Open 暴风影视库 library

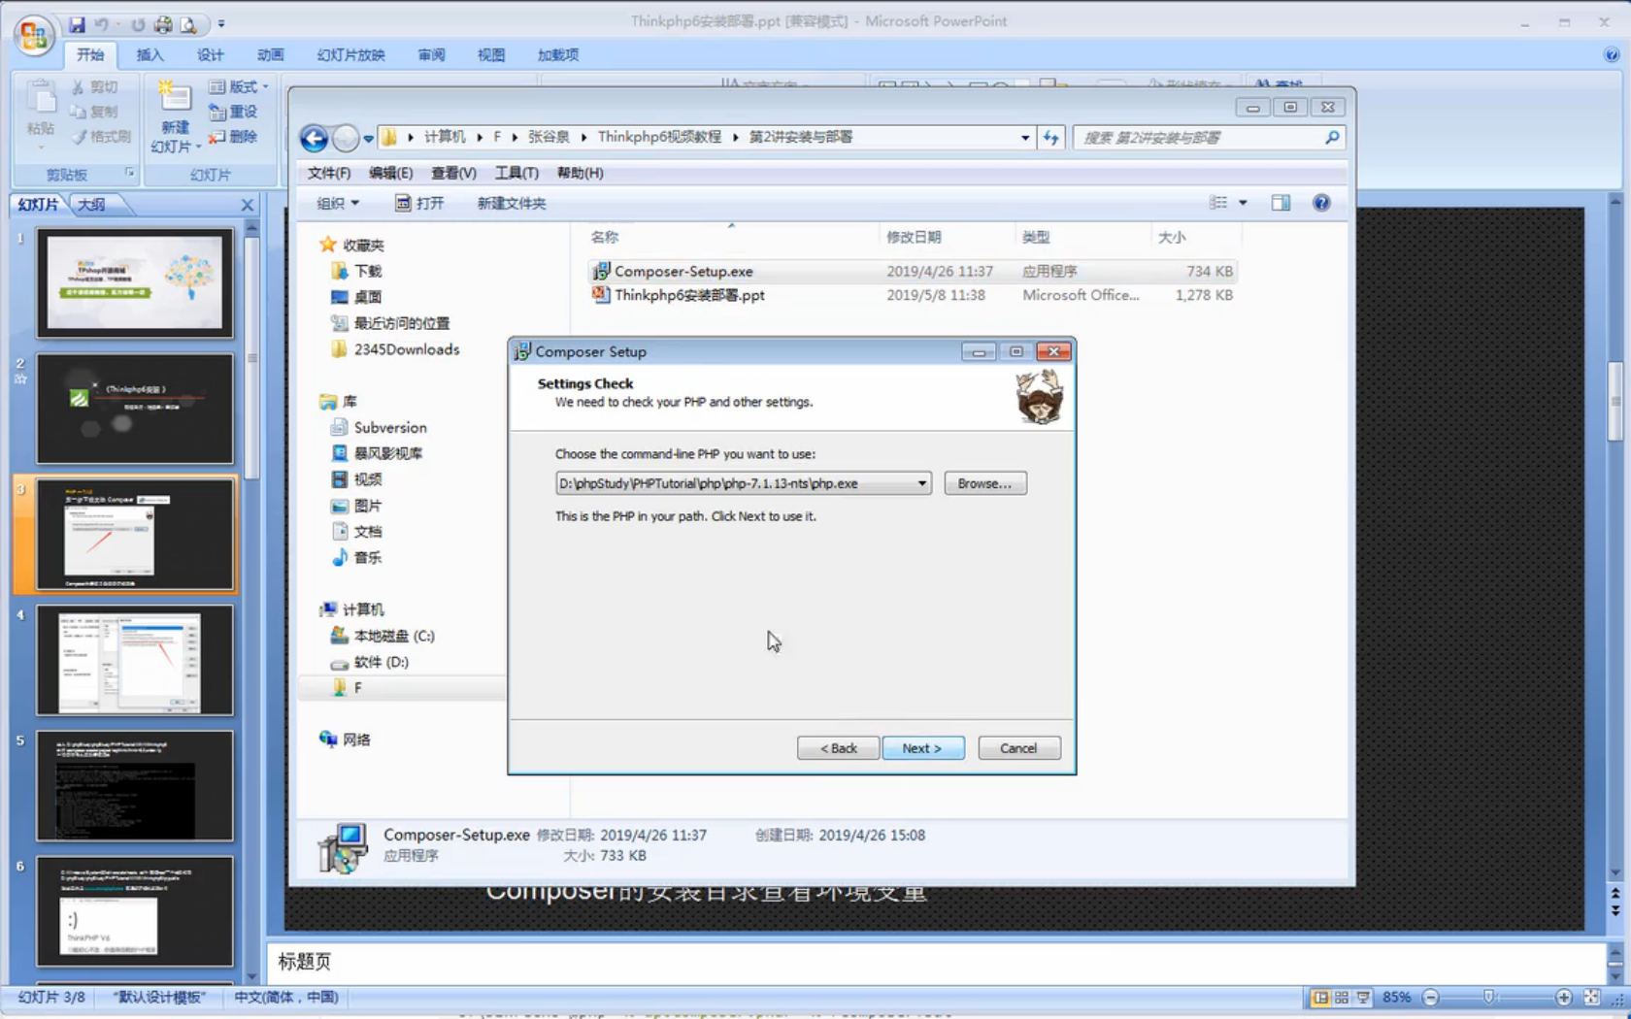pos(377,453)
